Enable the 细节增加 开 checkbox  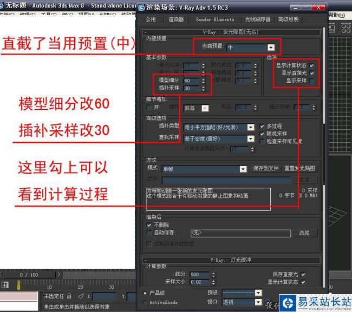(x=149, y=107)
